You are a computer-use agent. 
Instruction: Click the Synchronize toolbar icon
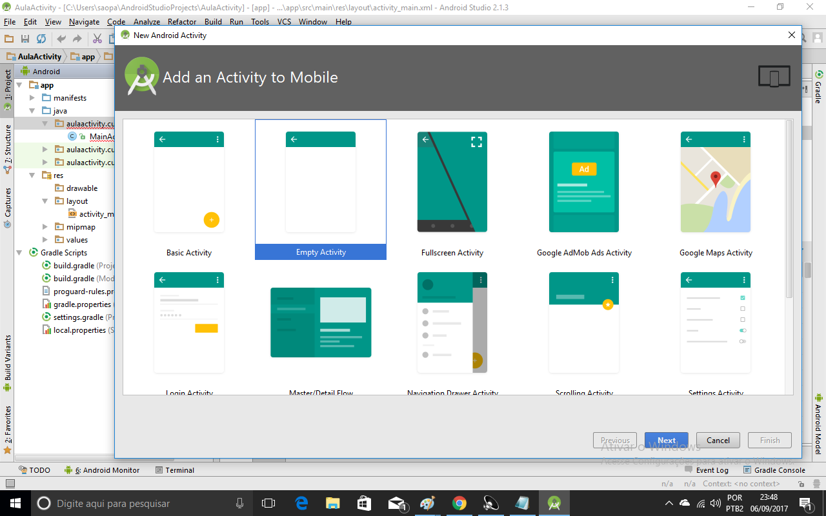pos(41,39)
